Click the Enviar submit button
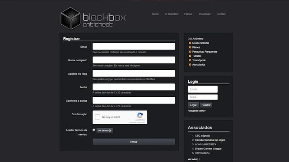 coord(134,142)
